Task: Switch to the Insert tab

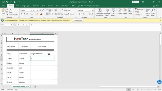Action: point(17,6)
